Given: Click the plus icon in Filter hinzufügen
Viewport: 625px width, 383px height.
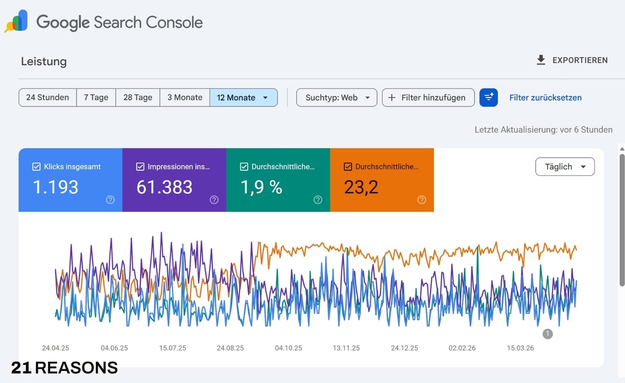Looking at the screenshot, I should (x=392, y=97).
